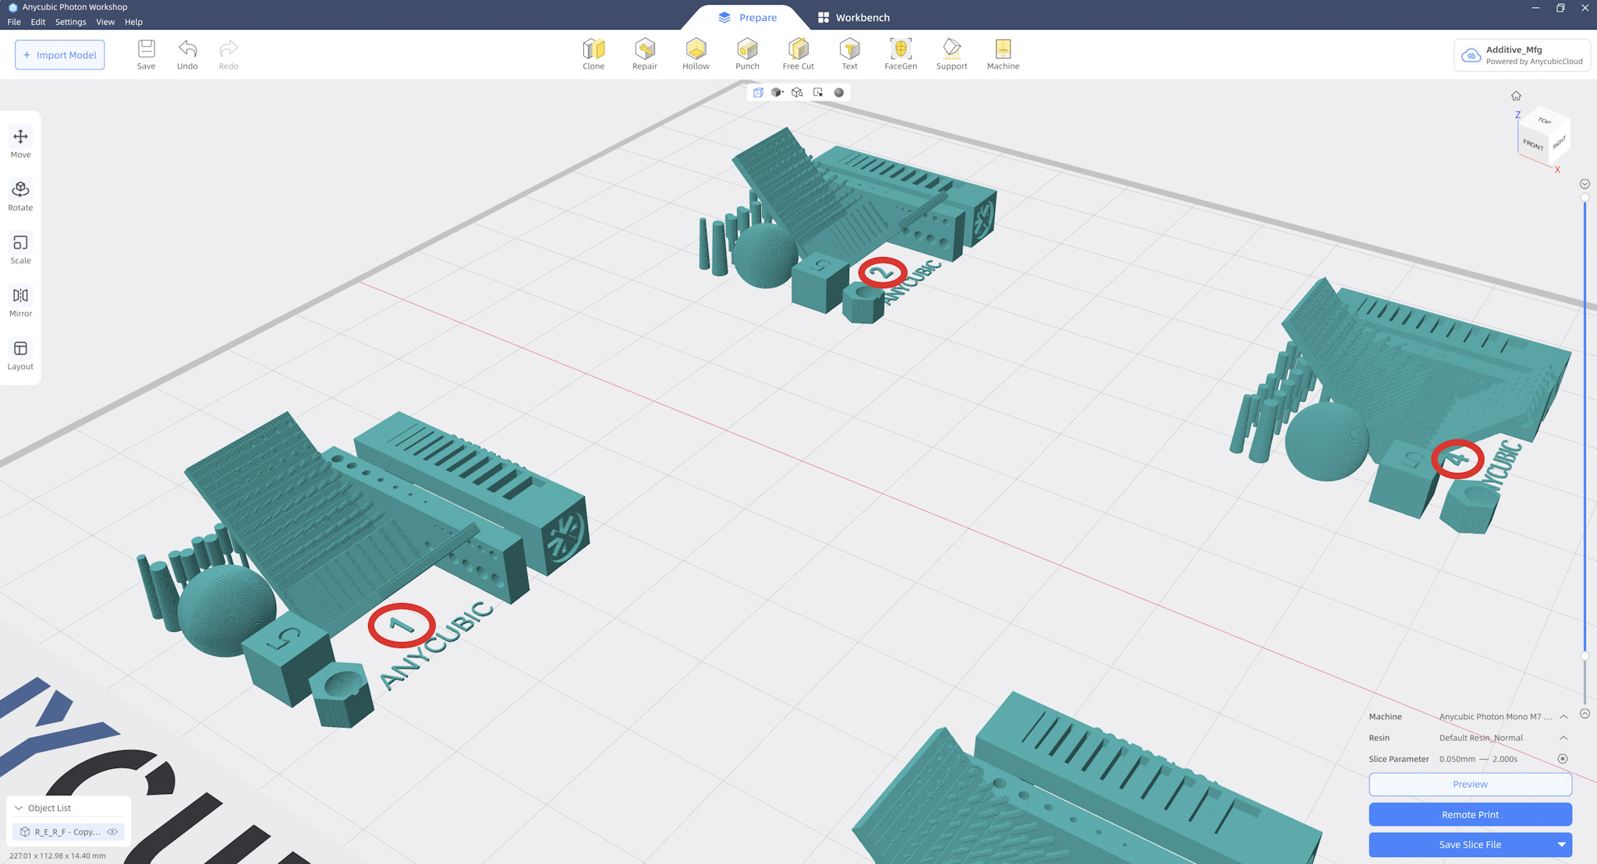Click the vertical layer slider track

pyautogui.click(x=1585, y=428)
